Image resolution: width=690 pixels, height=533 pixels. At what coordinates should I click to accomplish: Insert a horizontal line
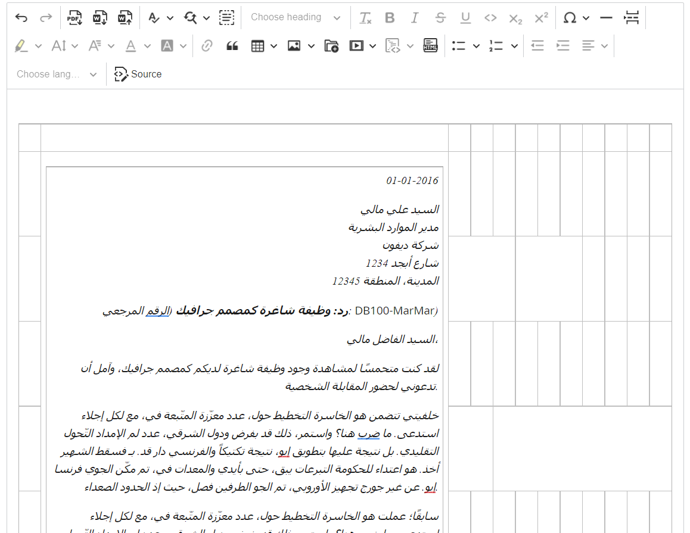(x=606, y=18)
